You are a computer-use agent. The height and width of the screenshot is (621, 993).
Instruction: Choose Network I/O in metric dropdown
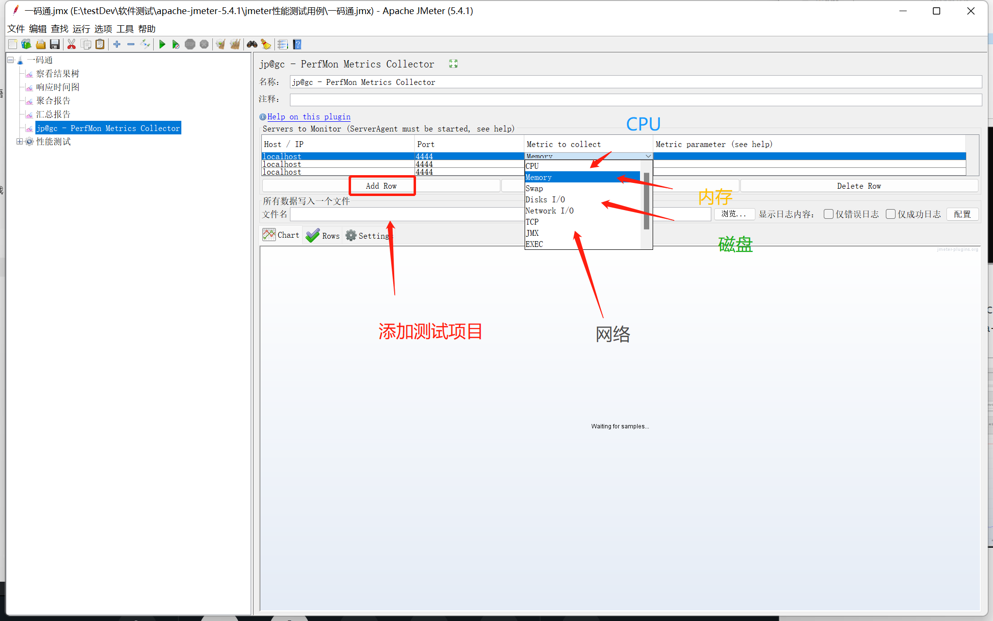[x=549, y=211]
